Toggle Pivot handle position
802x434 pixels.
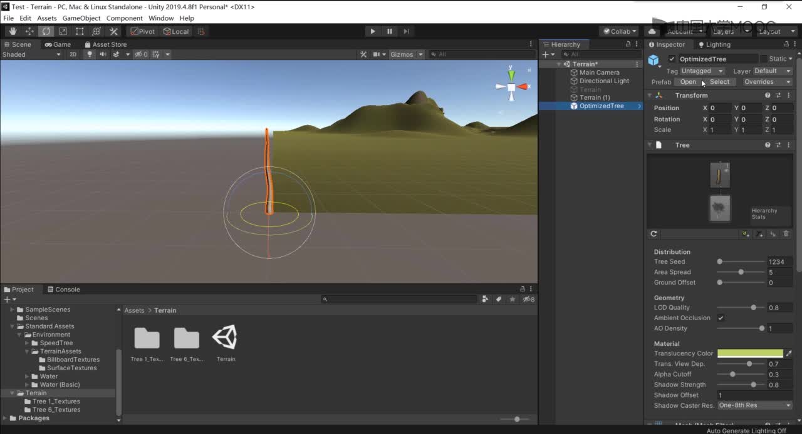click(142, 31)
